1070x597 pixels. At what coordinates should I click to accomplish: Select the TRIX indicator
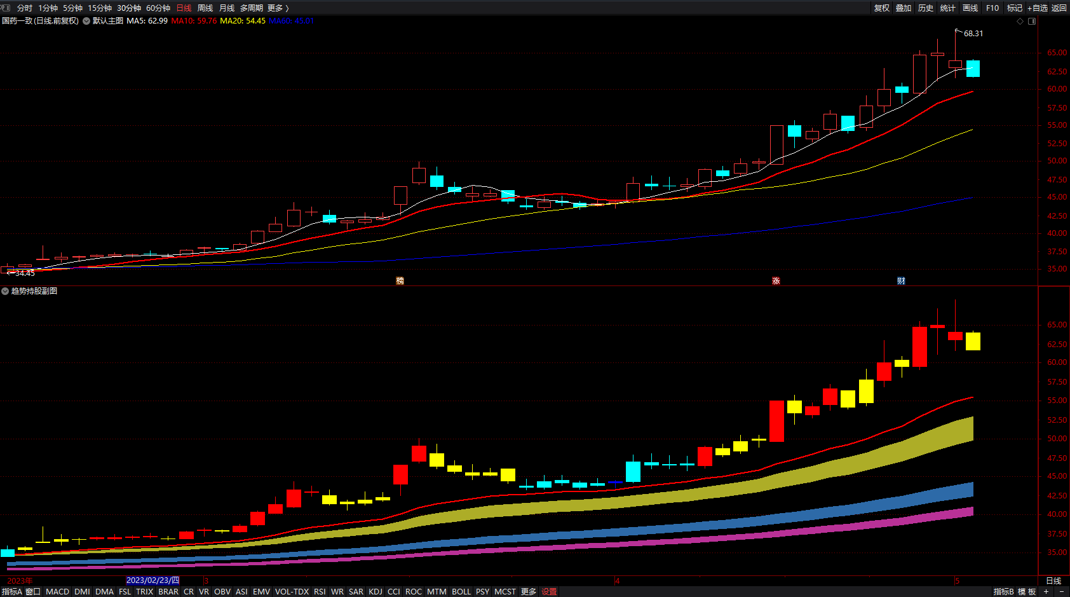coord(145,591)
